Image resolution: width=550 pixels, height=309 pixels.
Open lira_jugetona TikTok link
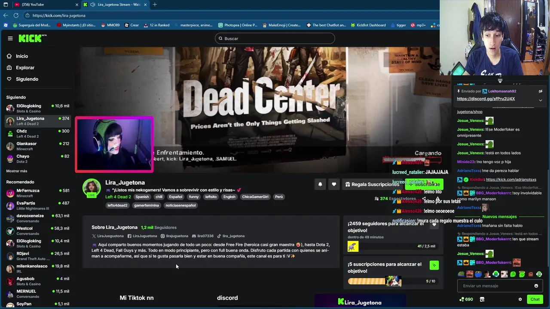click(231, 236)
